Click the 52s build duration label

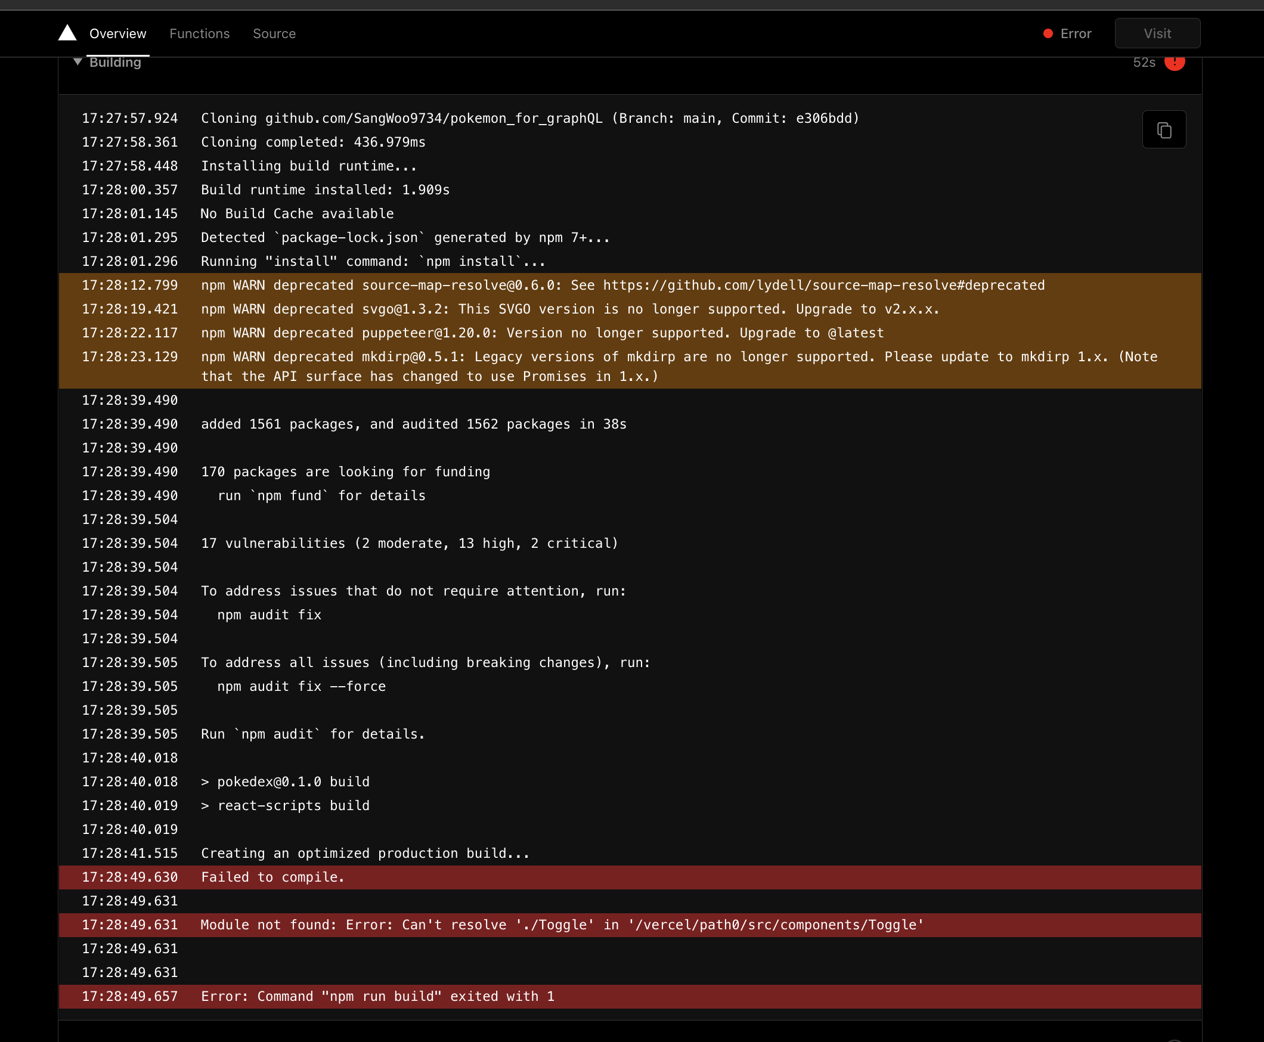coord(1144,63)
